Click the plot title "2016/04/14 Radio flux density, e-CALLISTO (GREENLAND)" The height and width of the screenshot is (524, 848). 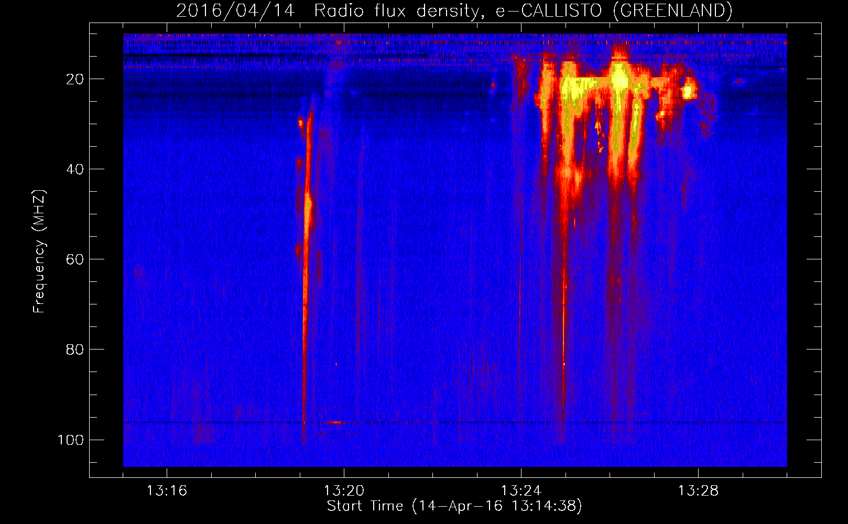(x=454, y=10)
